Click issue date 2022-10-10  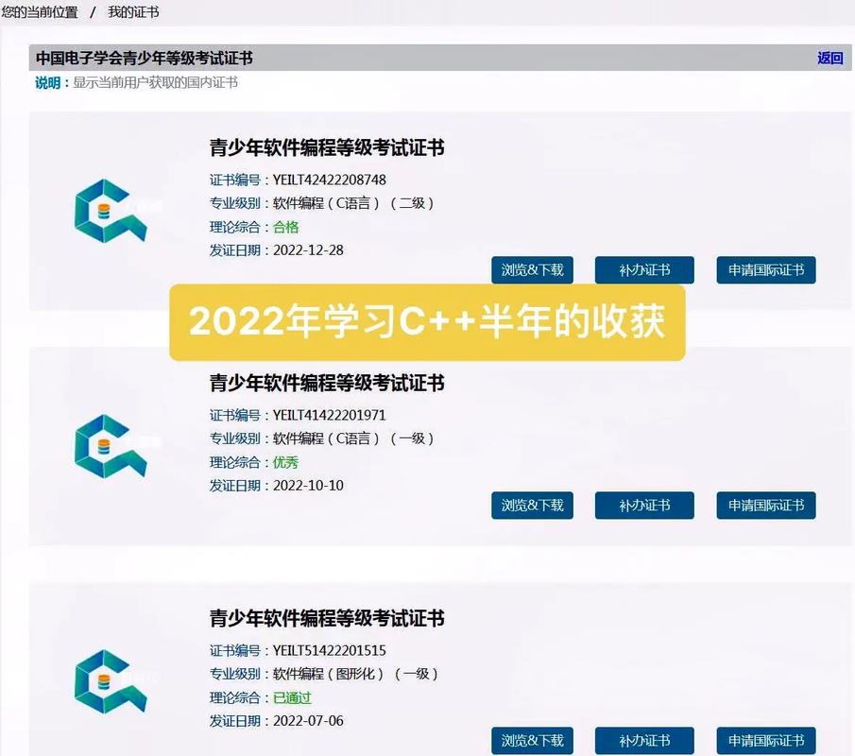[x=308, y=486]
